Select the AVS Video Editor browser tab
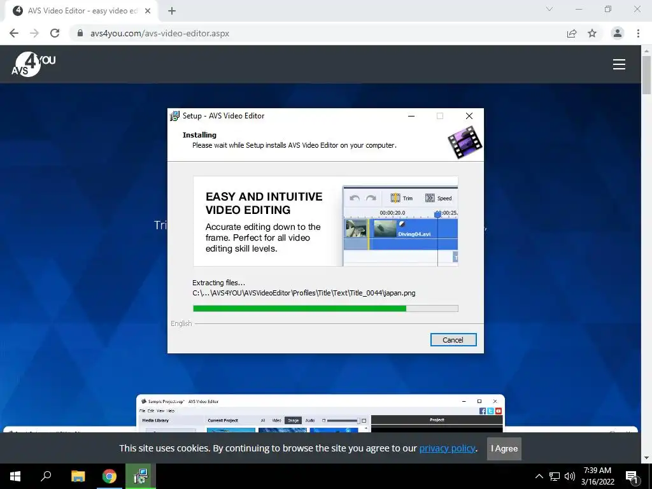This screenshot has height=489, width=652. 81,11
